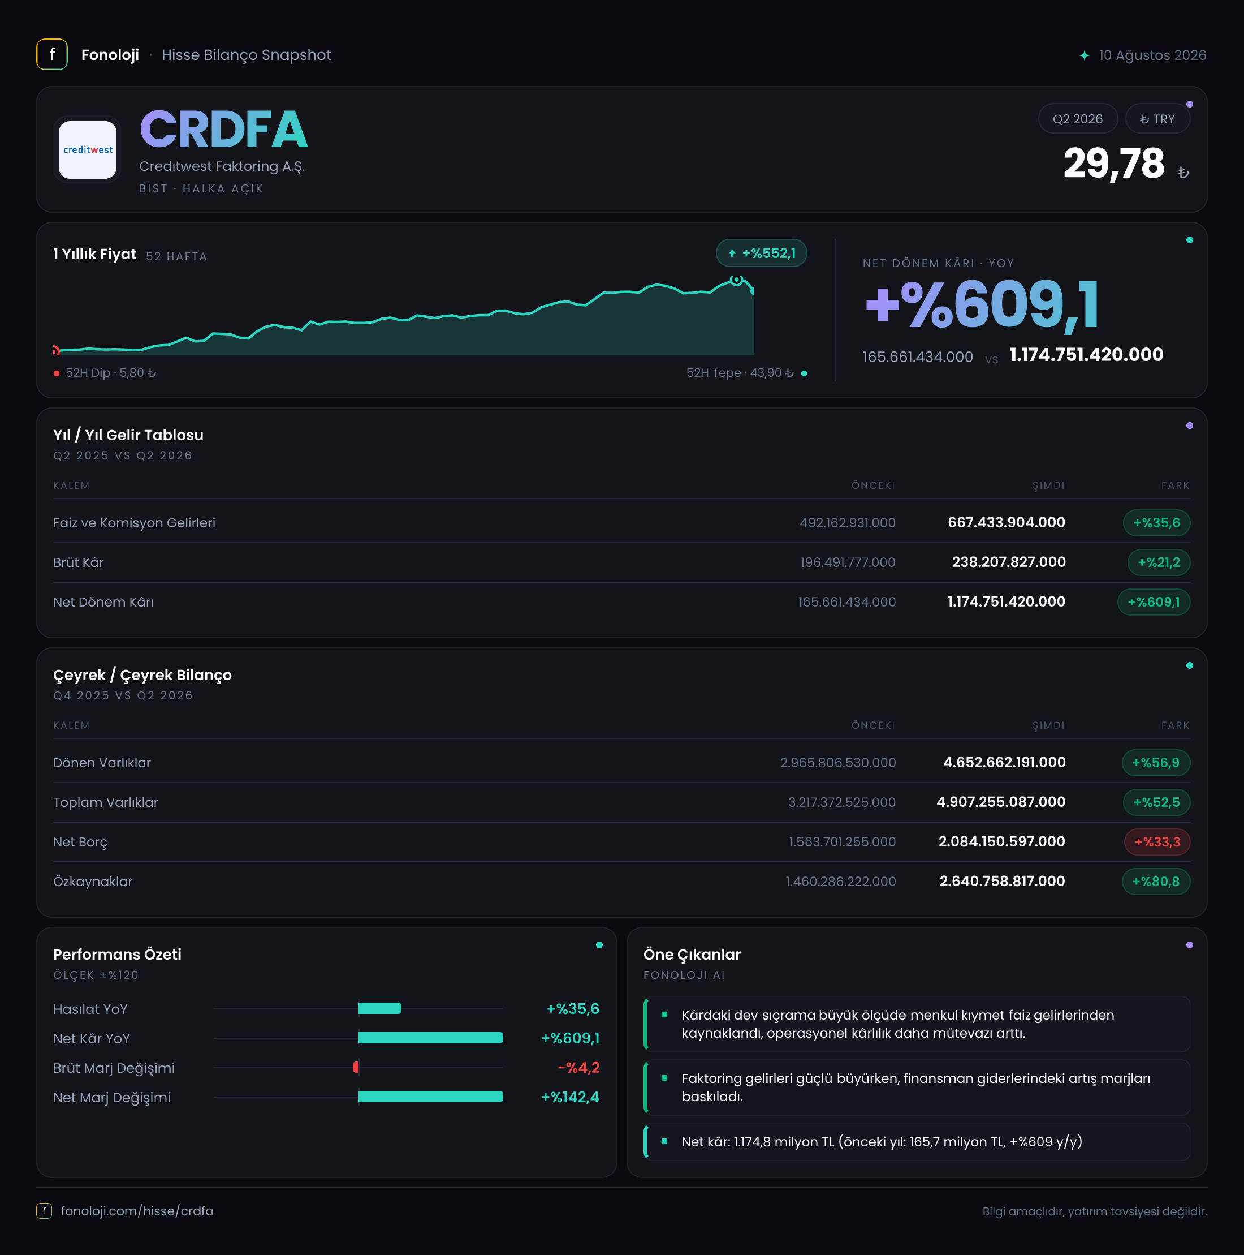
Task: Click the Net Kâr YoY performance bar
Action: (x=430, y=1037)
